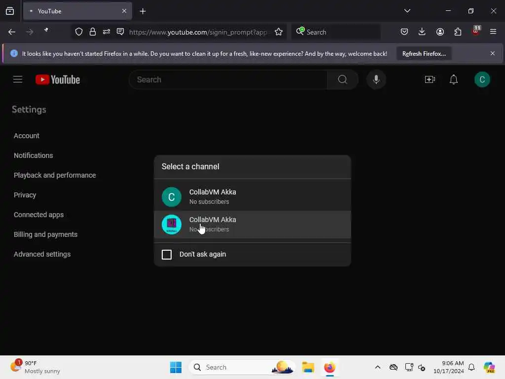Screen dimensions: 505x379
Task: Expand the list all tabs chevron
Action: (407, 11)
